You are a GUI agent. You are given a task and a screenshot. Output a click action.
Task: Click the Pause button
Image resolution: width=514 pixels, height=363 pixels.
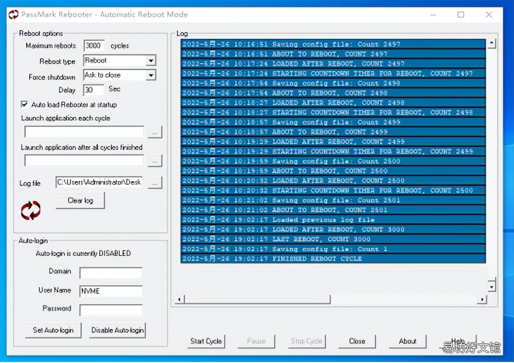coord(257,342)
